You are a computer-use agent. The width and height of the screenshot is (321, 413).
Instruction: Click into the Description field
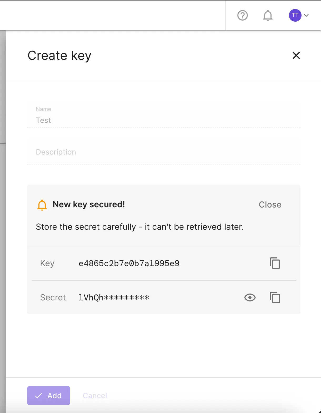(x=163, y=152)
